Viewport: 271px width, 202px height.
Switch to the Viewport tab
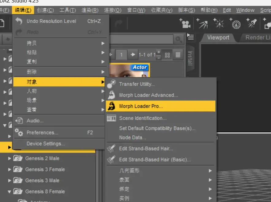(218, 37)
